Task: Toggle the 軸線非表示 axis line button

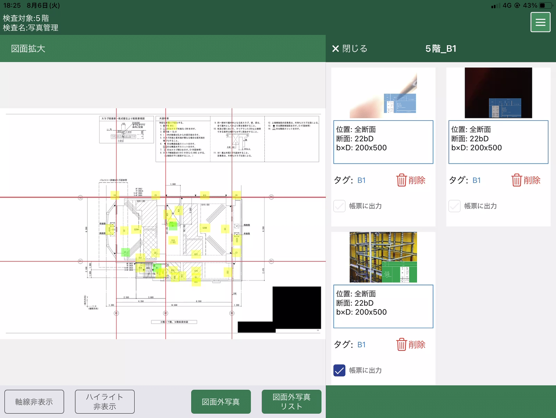Action: point(34,402)
